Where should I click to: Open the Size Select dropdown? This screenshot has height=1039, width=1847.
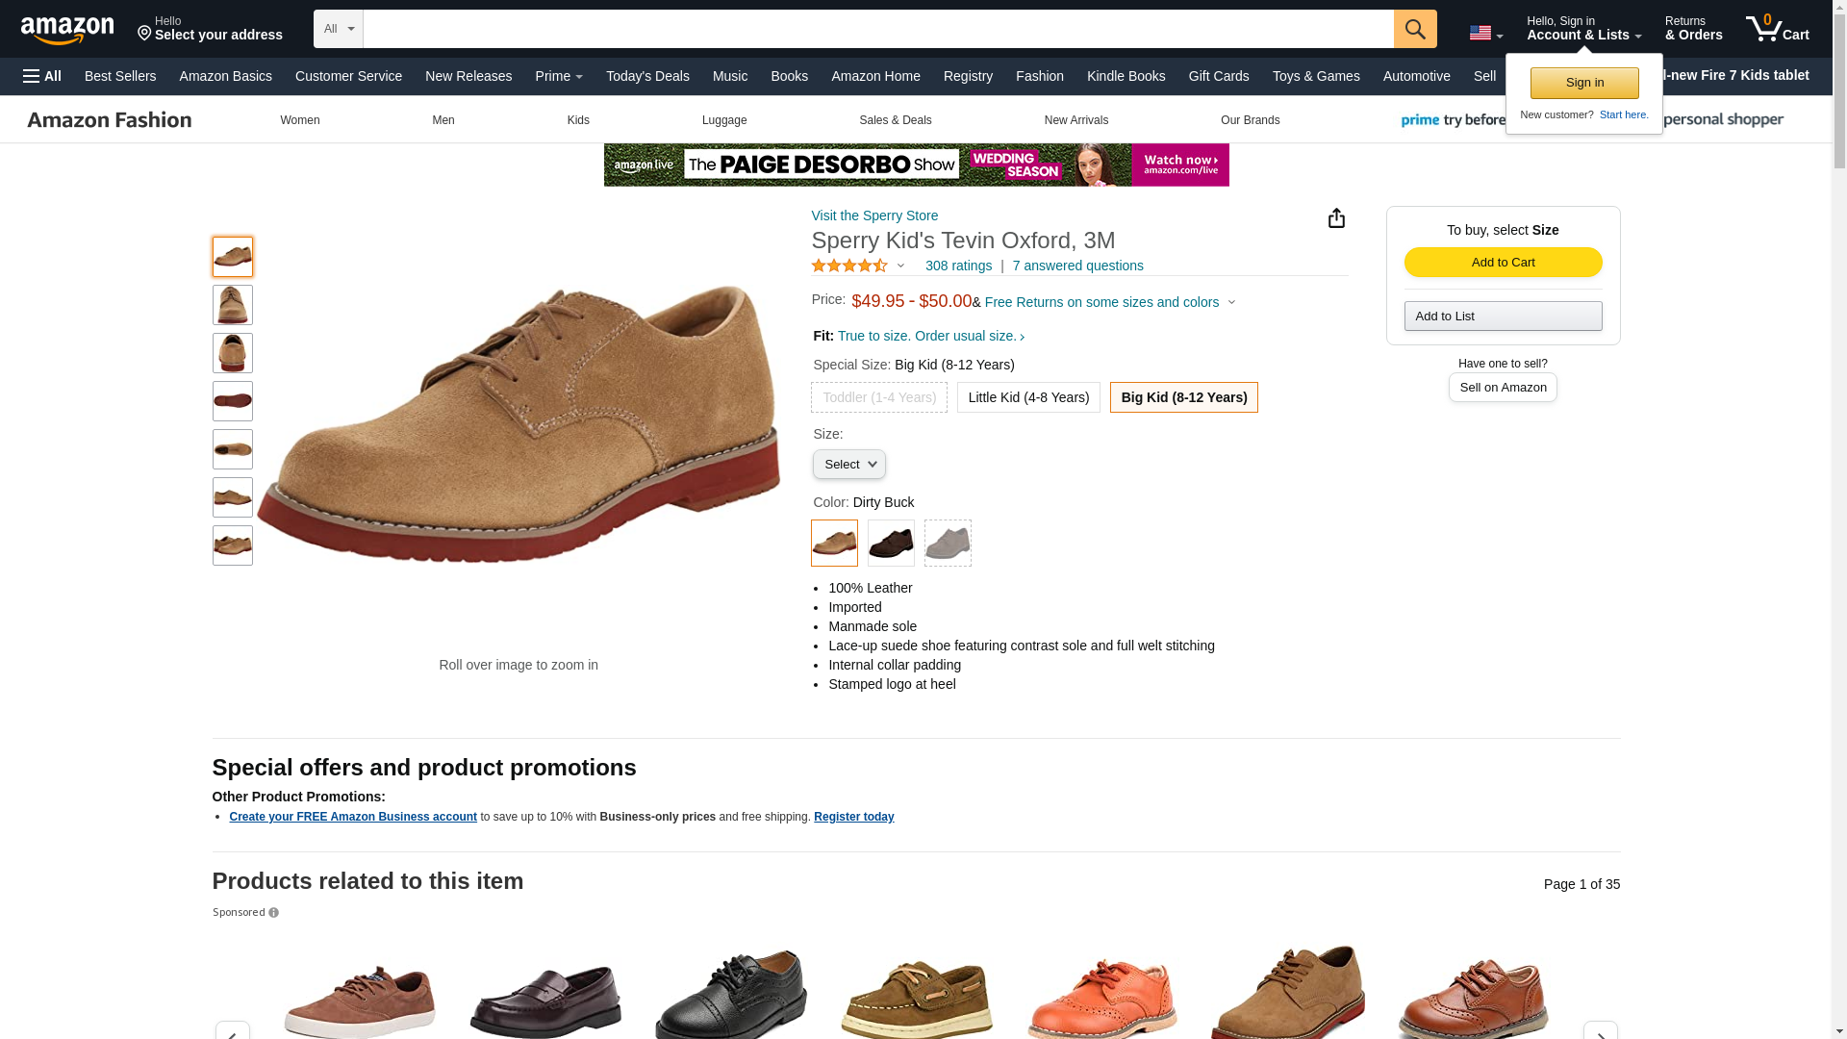click(849, 465)
